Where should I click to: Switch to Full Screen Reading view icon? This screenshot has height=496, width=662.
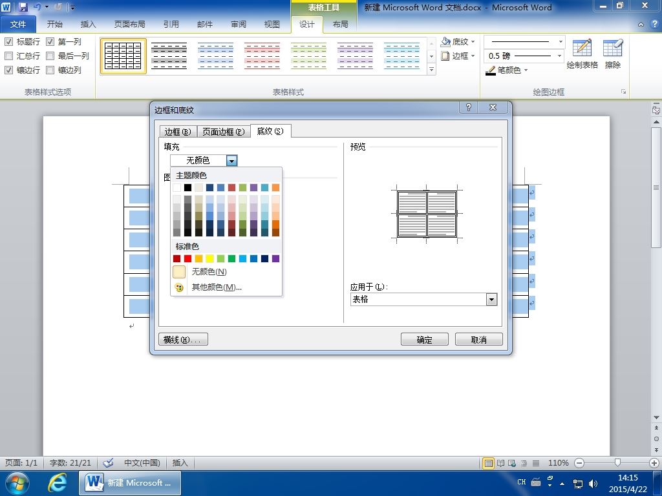point(501,463)
